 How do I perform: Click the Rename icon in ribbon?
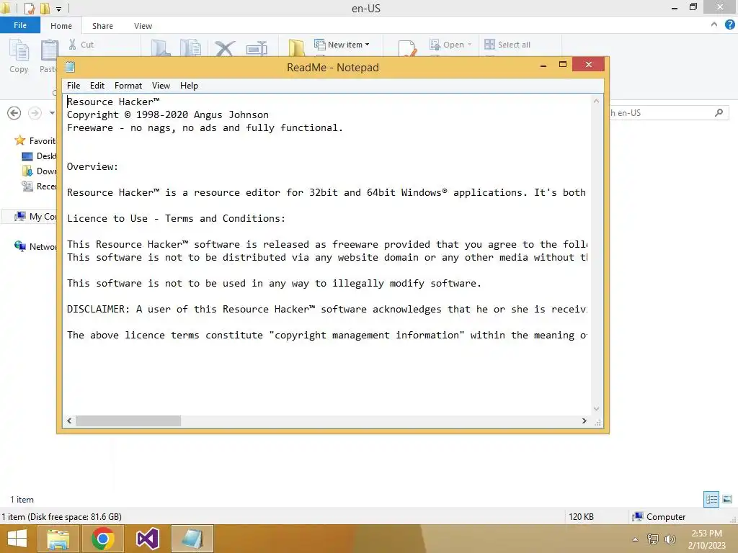tap(257, 48)
